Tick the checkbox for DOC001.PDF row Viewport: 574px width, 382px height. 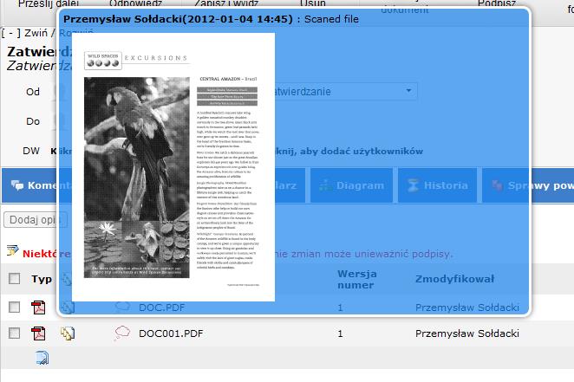(14, 333)
